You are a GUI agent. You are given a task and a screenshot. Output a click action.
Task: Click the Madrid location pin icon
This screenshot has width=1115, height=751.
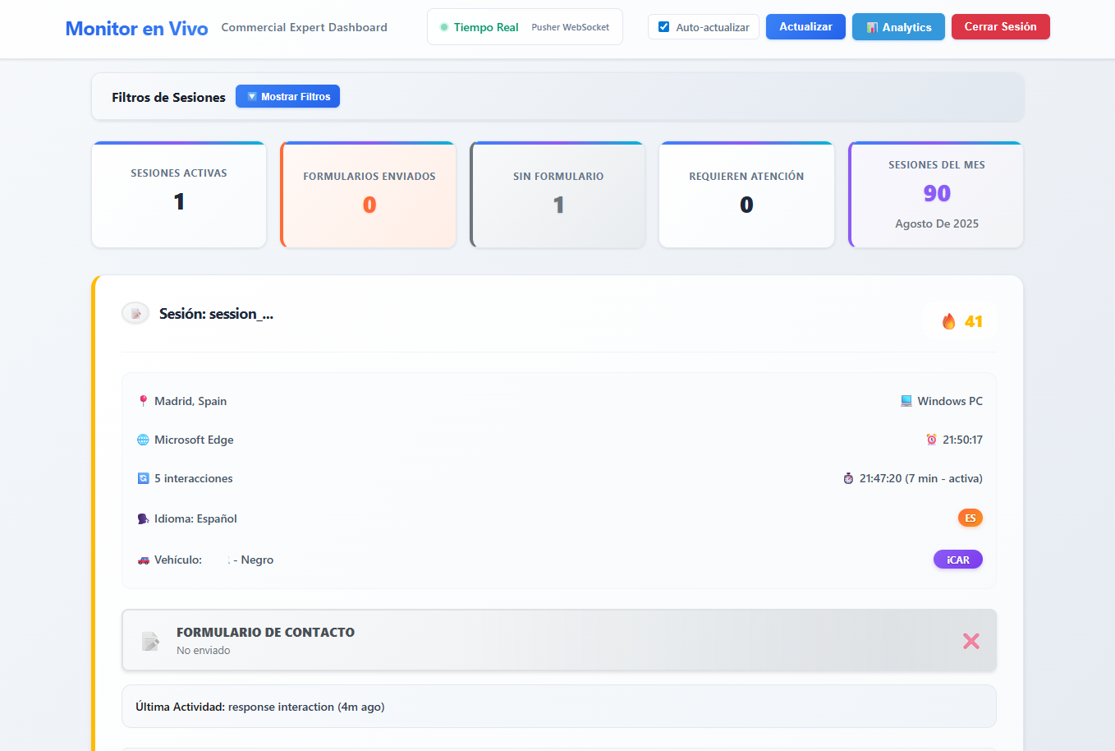(x=144, y=401)
